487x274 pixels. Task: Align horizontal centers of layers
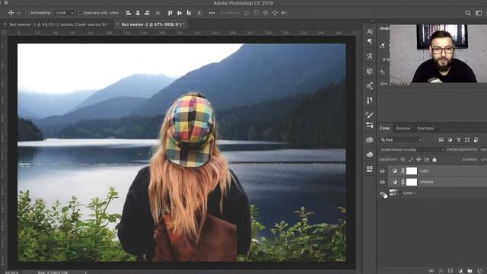138,13
